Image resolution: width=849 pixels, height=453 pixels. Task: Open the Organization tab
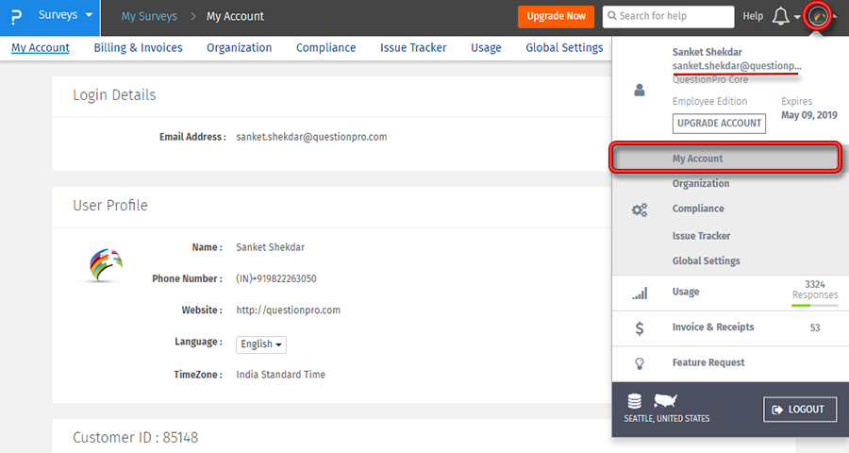(240, 48)
